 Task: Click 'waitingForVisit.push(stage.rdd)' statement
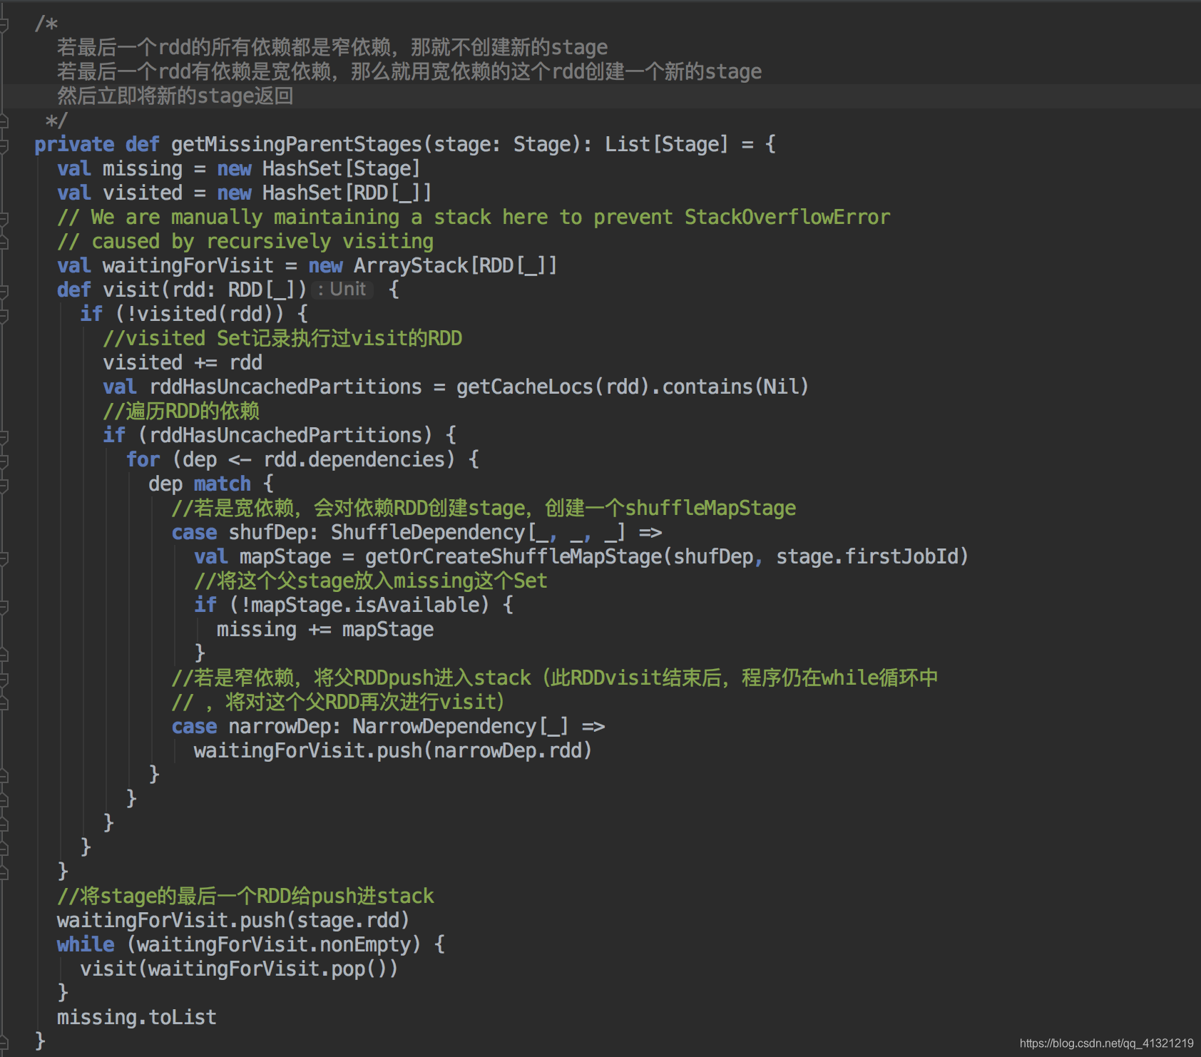coord(233,921)
